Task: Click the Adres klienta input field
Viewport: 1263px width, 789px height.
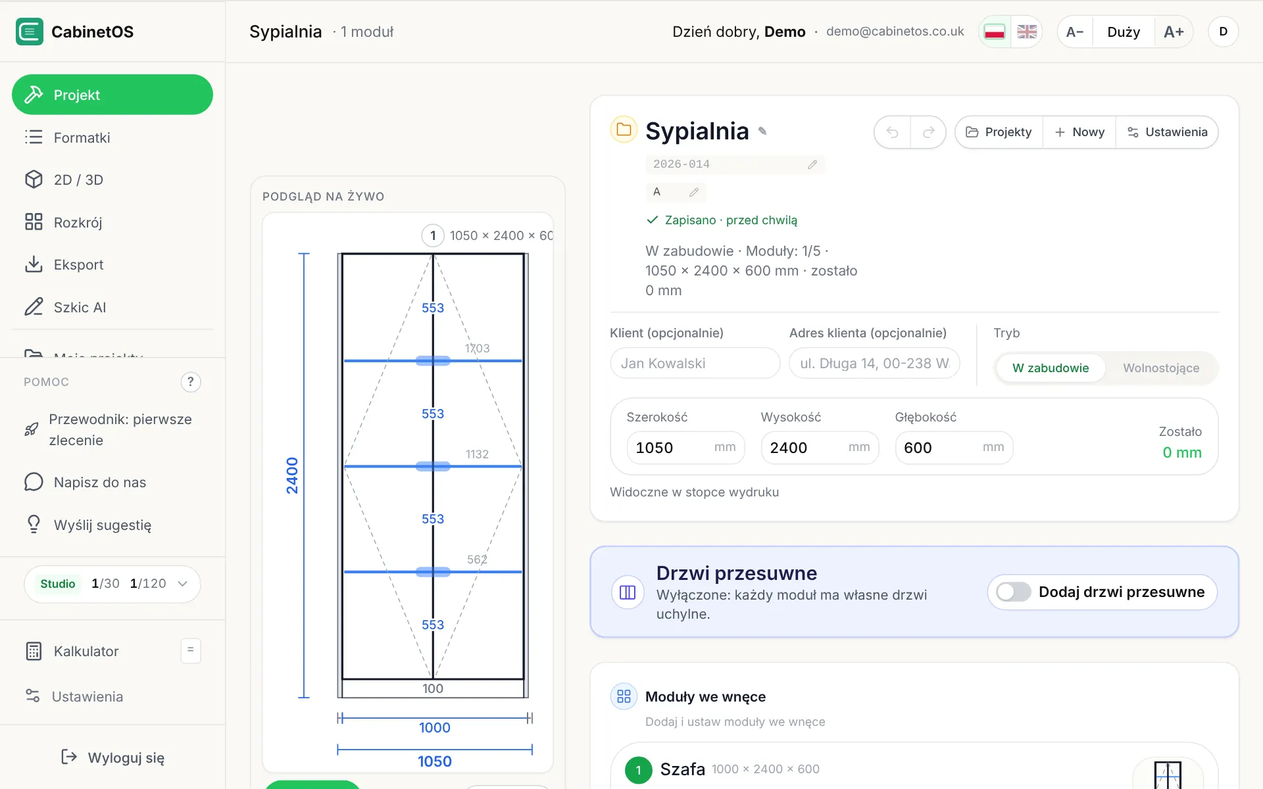Action: (x=874, y=363)
